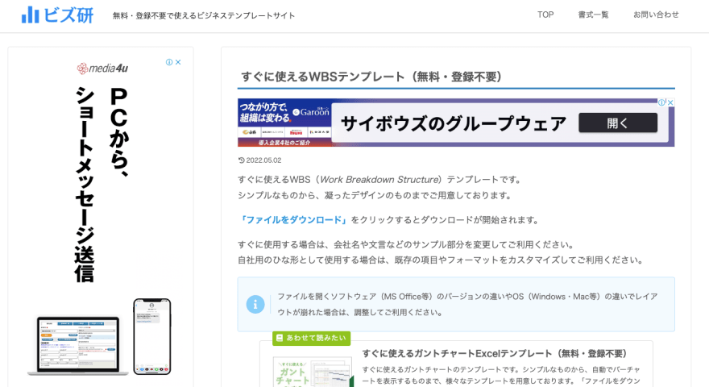Viewport: 709px width, 387px height.
Task: Click the 開く button in the banner ad
Action: pyautogui.click(x=618, y=123)
